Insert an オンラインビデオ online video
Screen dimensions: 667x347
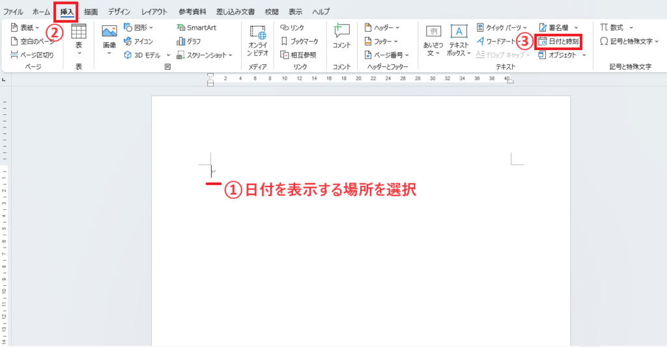[257, 40]
